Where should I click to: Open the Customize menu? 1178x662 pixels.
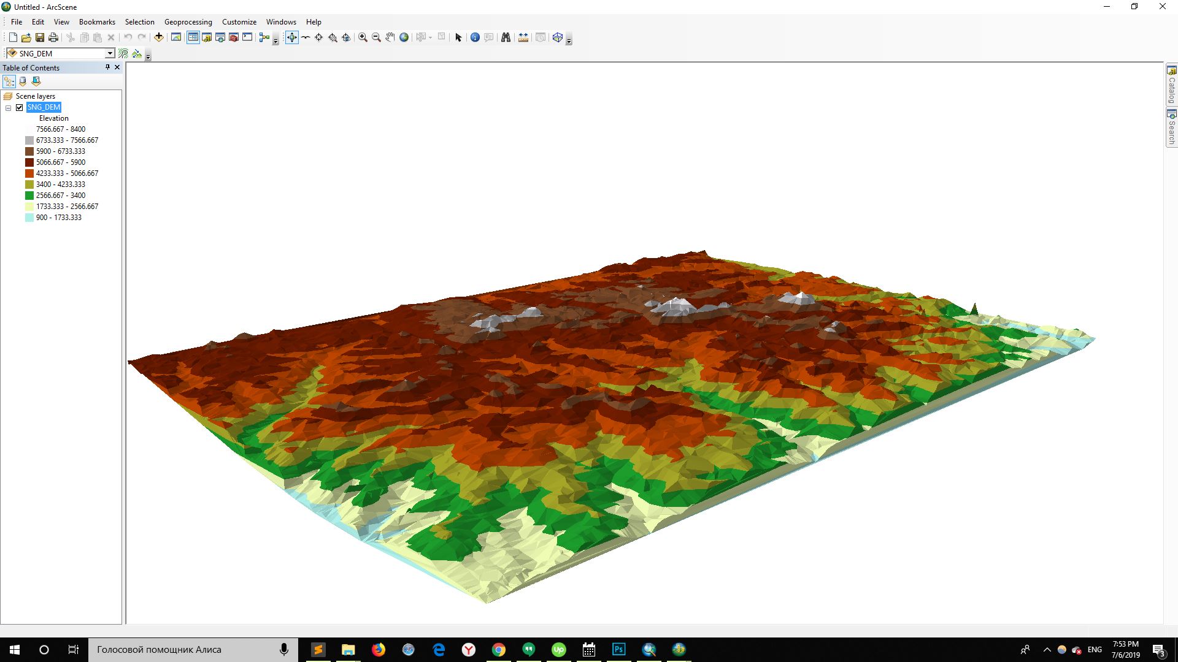point(239,22)
